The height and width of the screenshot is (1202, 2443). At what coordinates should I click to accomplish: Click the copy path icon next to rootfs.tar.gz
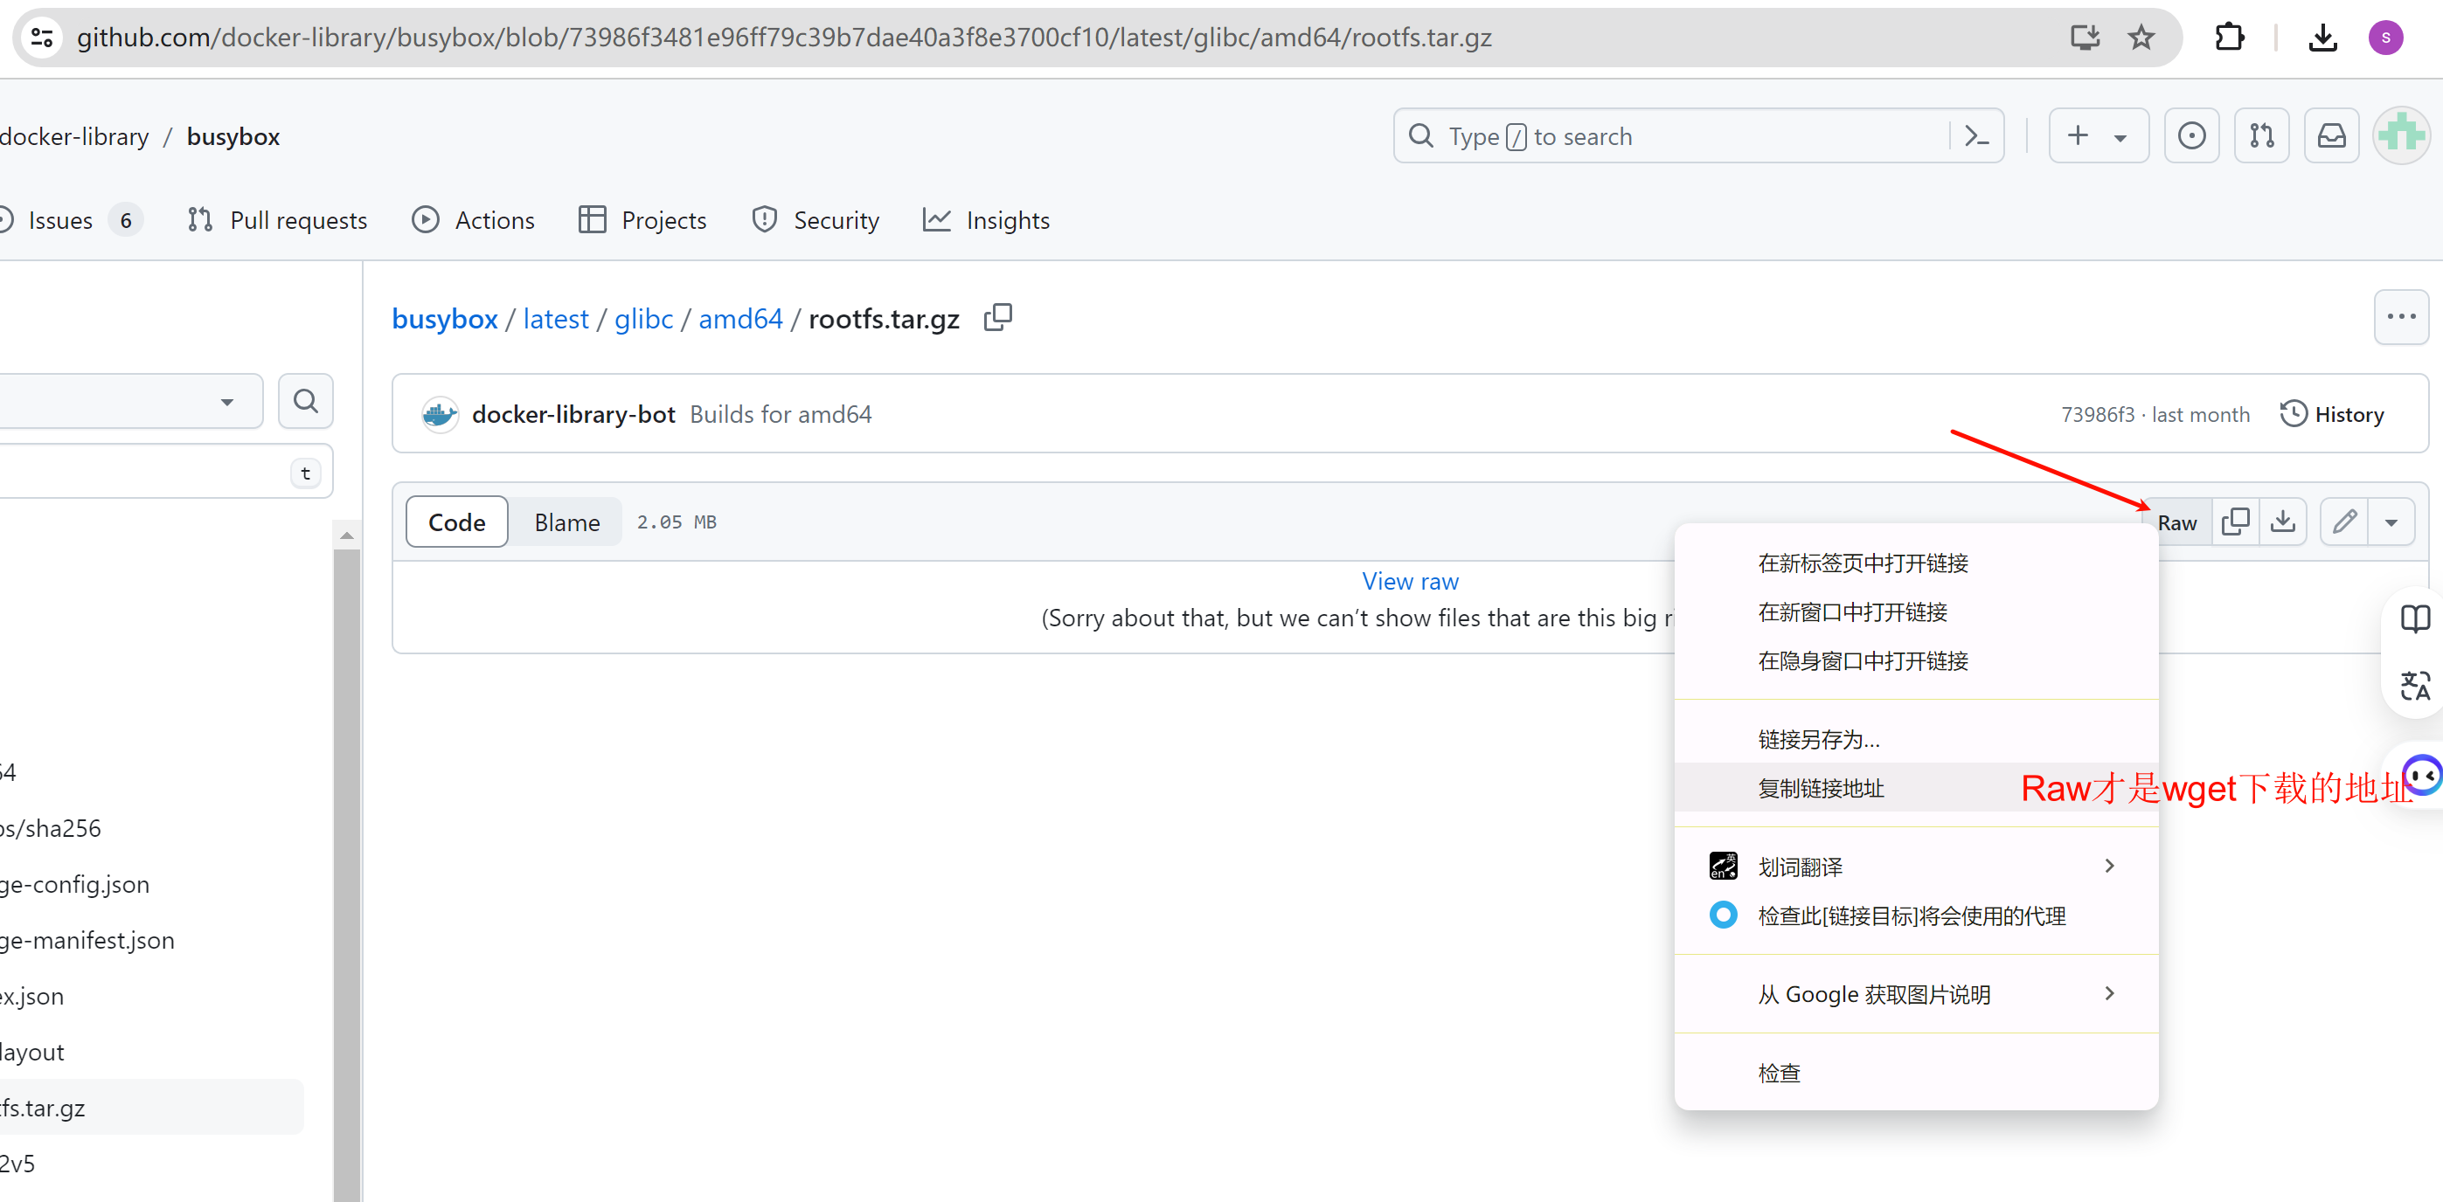point(997,318)
